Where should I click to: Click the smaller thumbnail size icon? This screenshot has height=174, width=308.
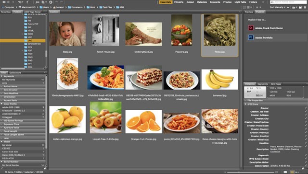[225, 172]
